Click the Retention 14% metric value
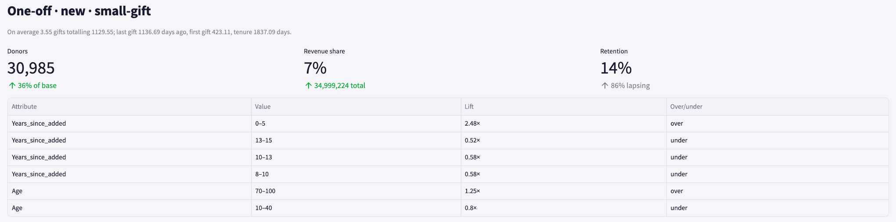 point(616,68)
